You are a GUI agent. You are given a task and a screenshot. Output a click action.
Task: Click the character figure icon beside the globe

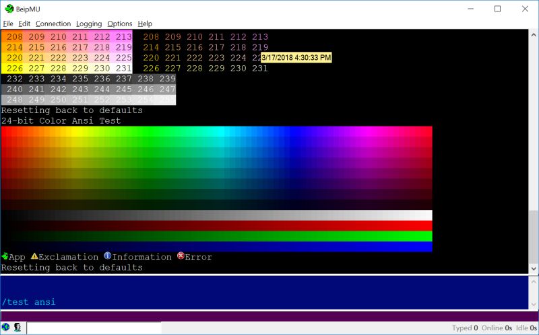pos(18,327)
